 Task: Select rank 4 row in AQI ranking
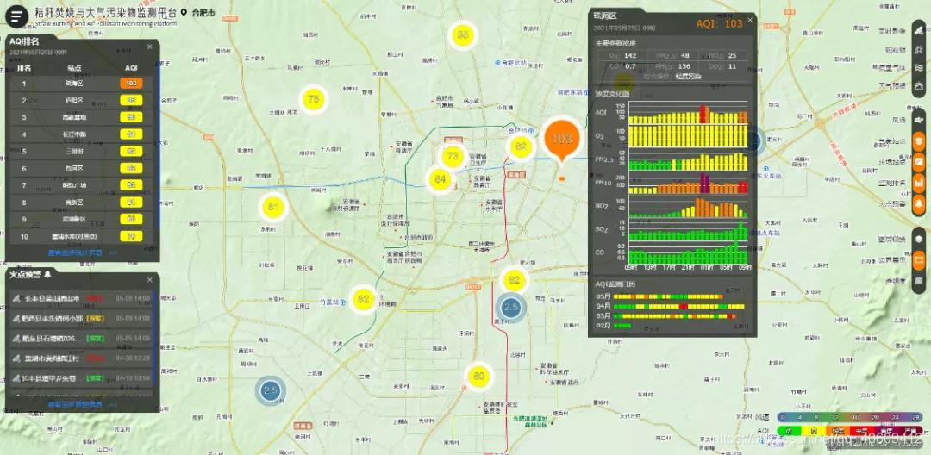tap(81, 134)
